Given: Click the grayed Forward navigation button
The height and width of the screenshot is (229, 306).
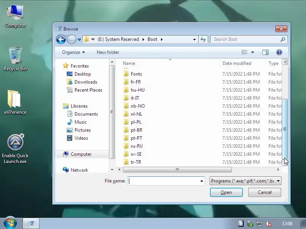Looking at the screenshot, I should [x=72, y=40].
